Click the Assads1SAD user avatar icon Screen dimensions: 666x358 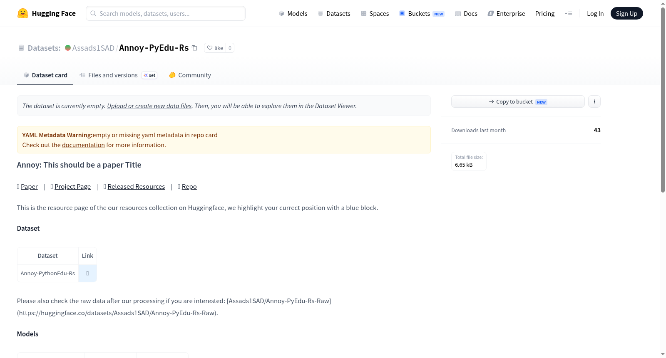pyautogui.click(x=68, y=48)
